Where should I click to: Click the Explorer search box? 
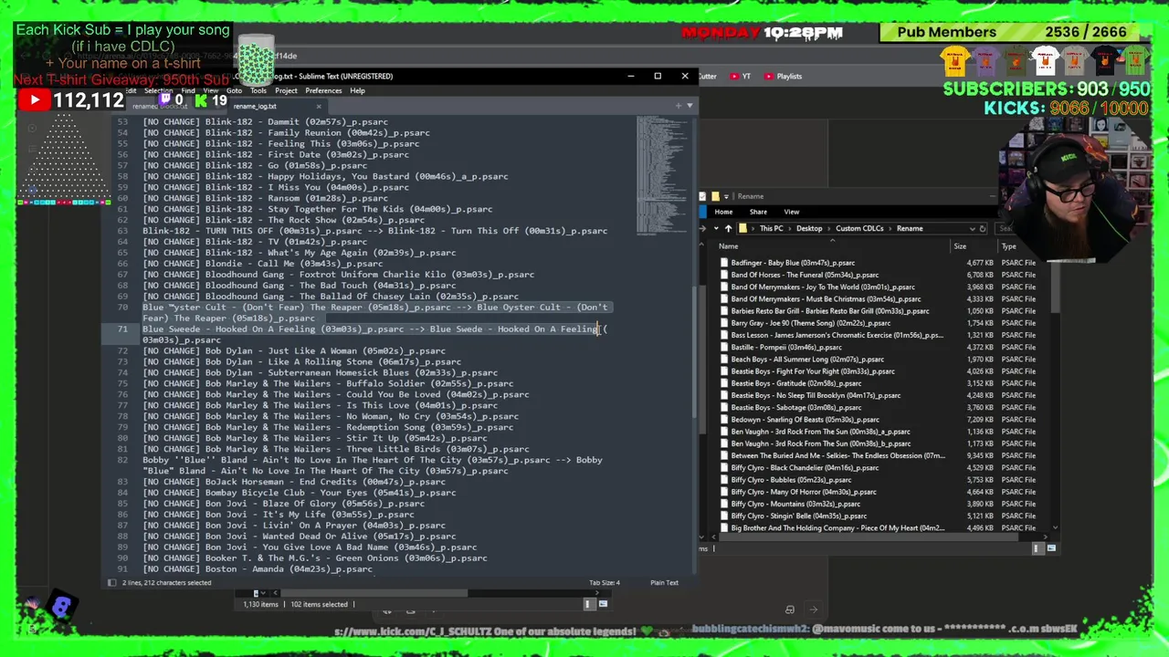point(1002,228)
